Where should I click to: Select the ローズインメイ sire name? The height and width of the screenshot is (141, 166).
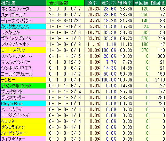pyautogui.click(x=15, y=116)
